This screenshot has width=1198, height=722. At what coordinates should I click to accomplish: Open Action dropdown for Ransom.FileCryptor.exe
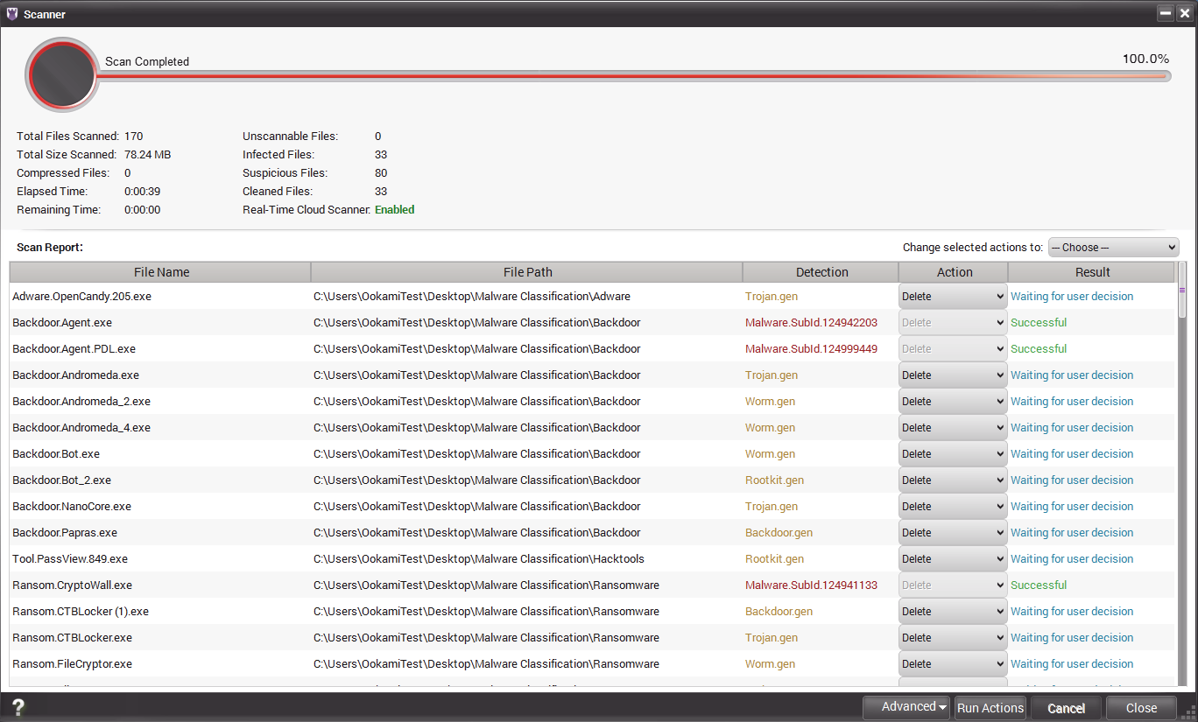click(x=953, y=664)
